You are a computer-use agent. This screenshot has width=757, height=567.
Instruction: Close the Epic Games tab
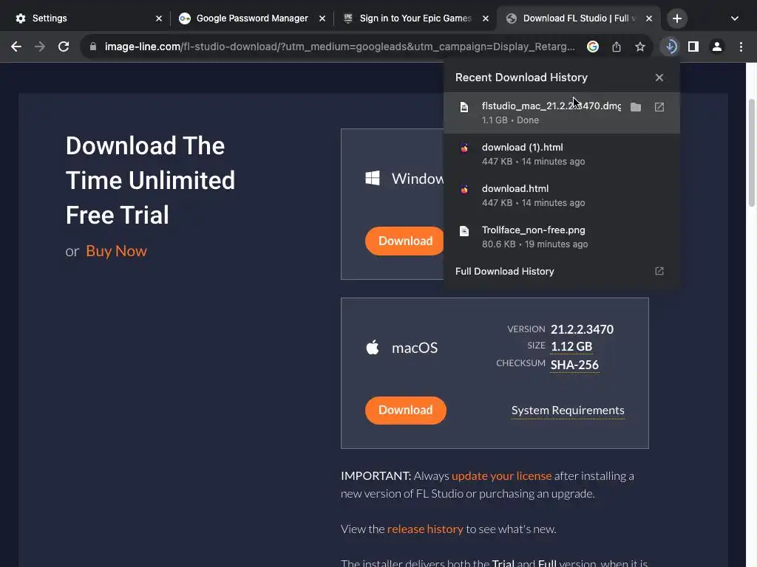pyautogui.click(x=486, y=18)
